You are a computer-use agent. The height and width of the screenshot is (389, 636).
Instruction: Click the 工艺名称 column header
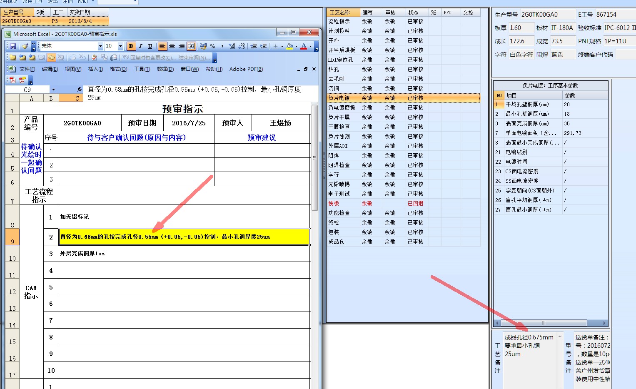point(343,12)
